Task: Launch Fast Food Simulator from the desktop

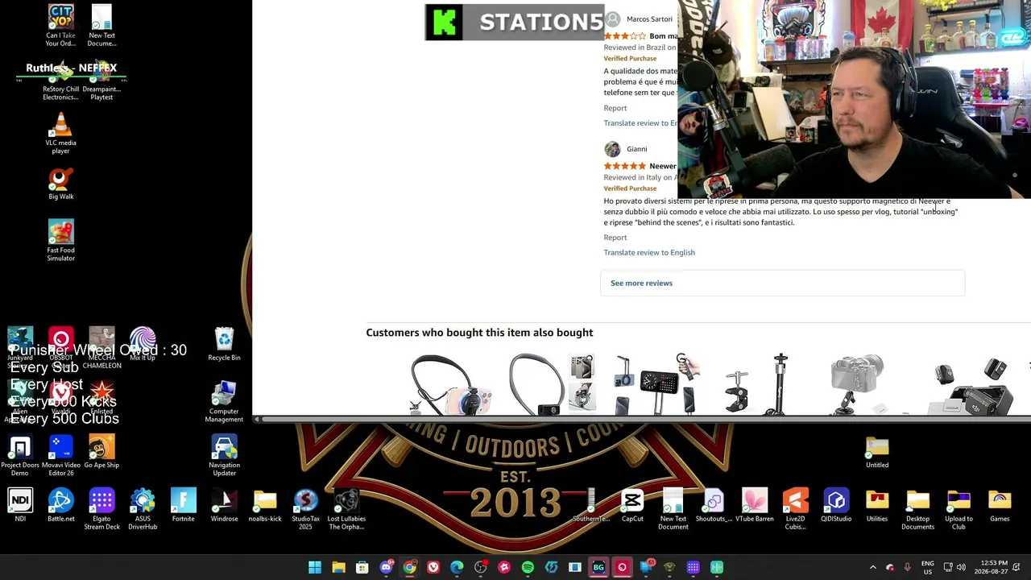Action: 60,240
